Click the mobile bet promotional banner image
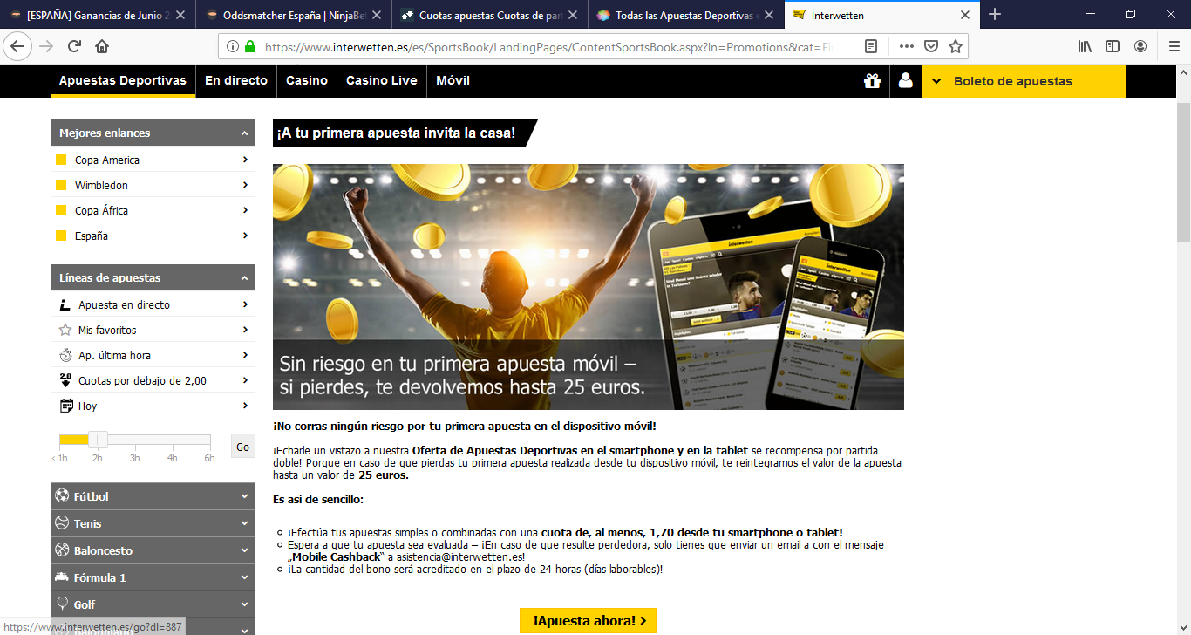This screenshot has height=635, width=1191. 589,287
